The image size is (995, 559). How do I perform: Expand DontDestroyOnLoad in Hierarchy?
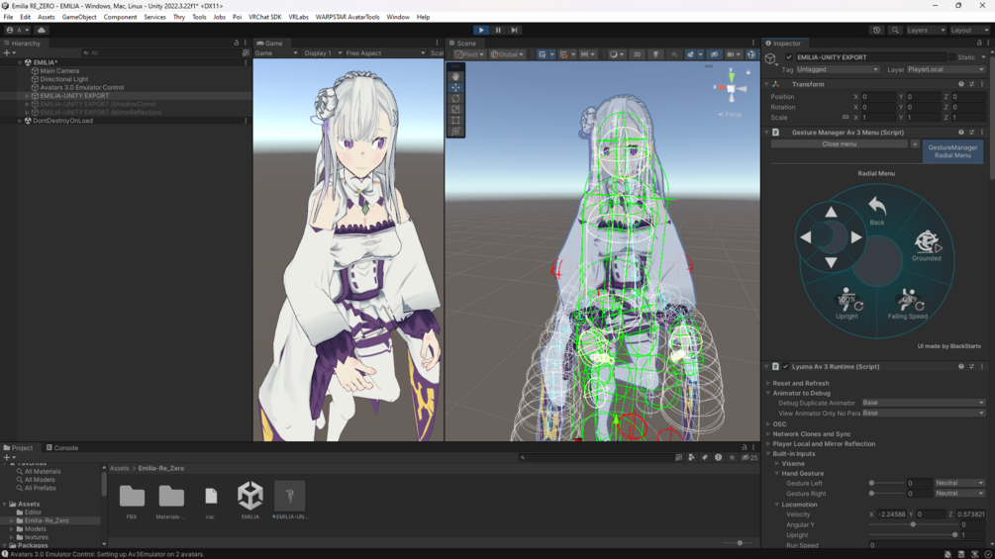pos(20,121)
